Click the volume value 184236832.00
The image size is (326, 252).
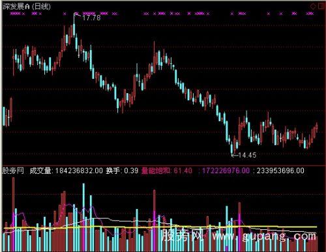[x=79, y=171]
